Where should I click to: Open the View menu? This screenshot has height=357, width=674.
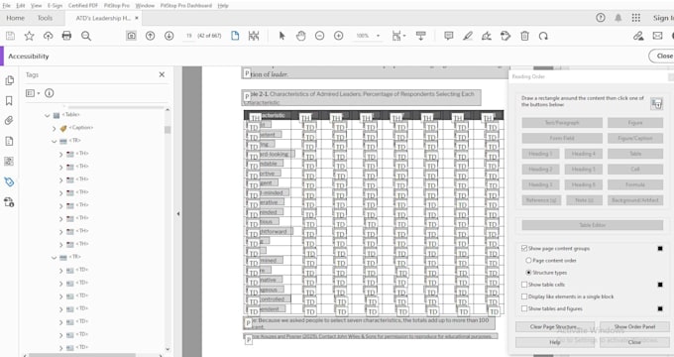pyautogui.click(x=36, y=6)
